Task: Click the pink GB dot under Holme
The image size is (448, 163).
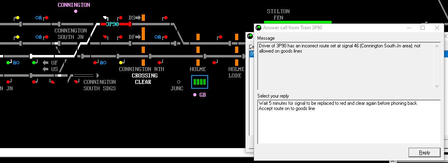Action: pyautogui.click(x=195, y=95)
